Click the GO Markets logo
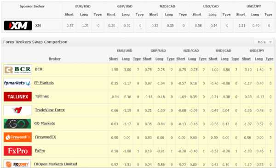The image size is (276, 168). coord(17,124)
